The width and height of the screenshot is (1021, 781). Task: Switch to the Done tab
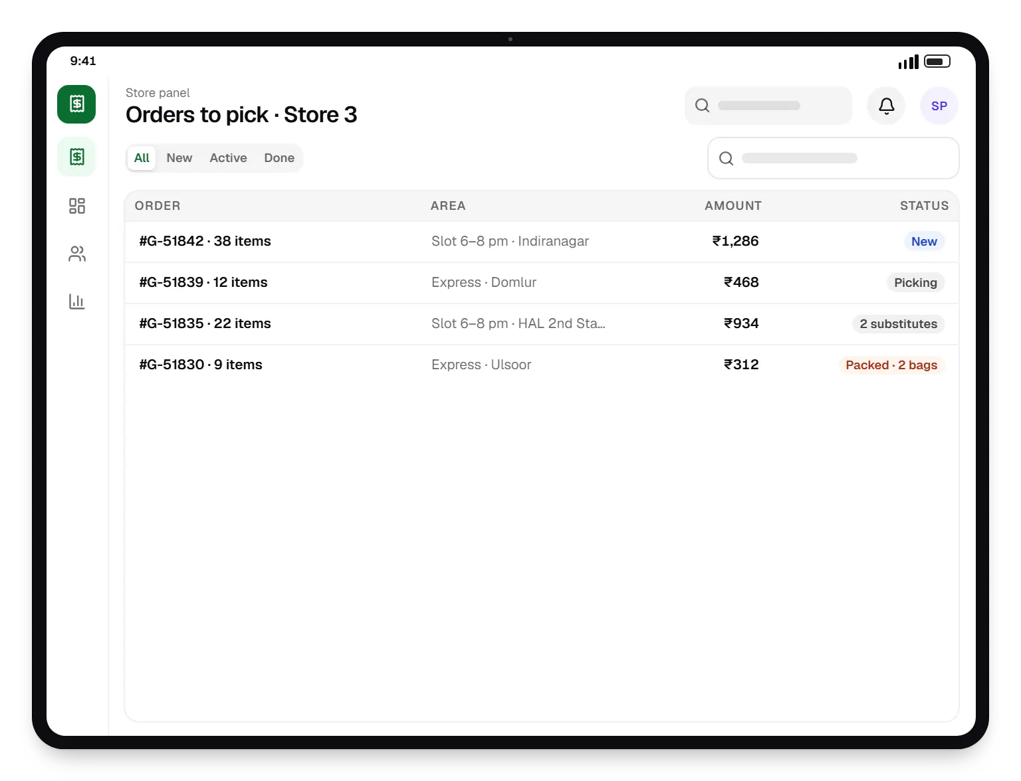tap(279, 158)
